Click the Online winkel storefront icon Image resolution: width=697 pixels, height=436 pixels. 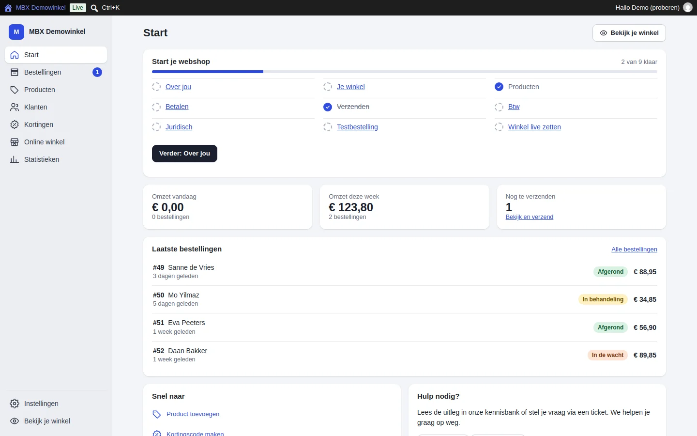pyautogui.click(x=15, y=142)
